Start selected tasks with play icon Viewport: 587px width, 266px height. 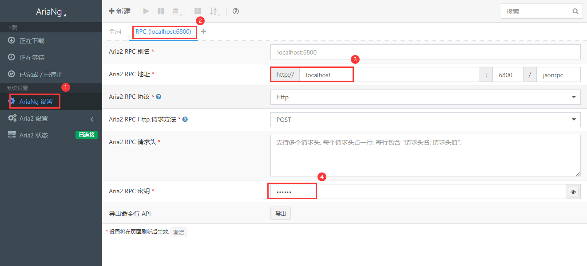pos(146,11)
